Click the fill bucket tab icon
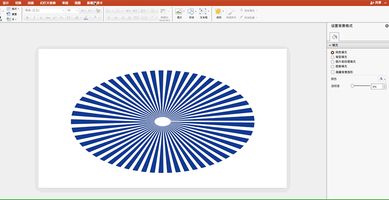The width and height of the screenshot is (389, 200). 333,37
